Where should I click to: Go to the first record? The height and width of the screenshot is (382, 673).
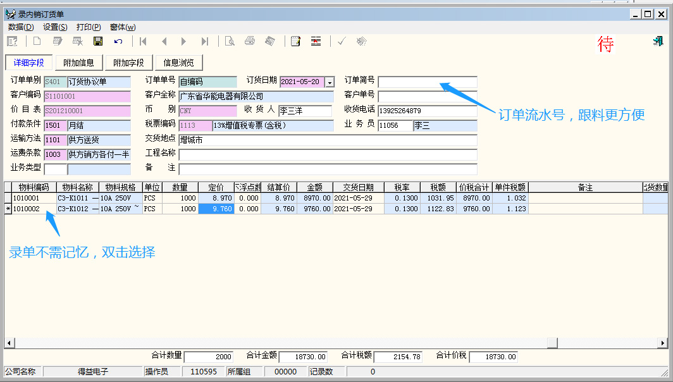(144, 42)
